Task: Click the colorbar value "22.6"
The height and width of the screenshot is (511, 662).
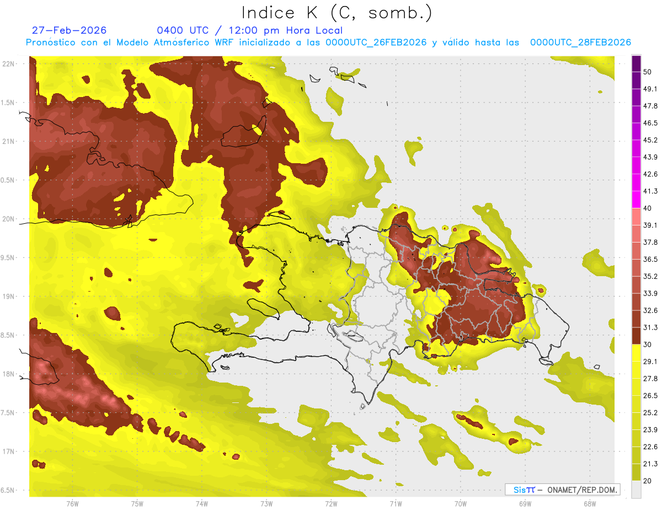Action: click(650, 447)
